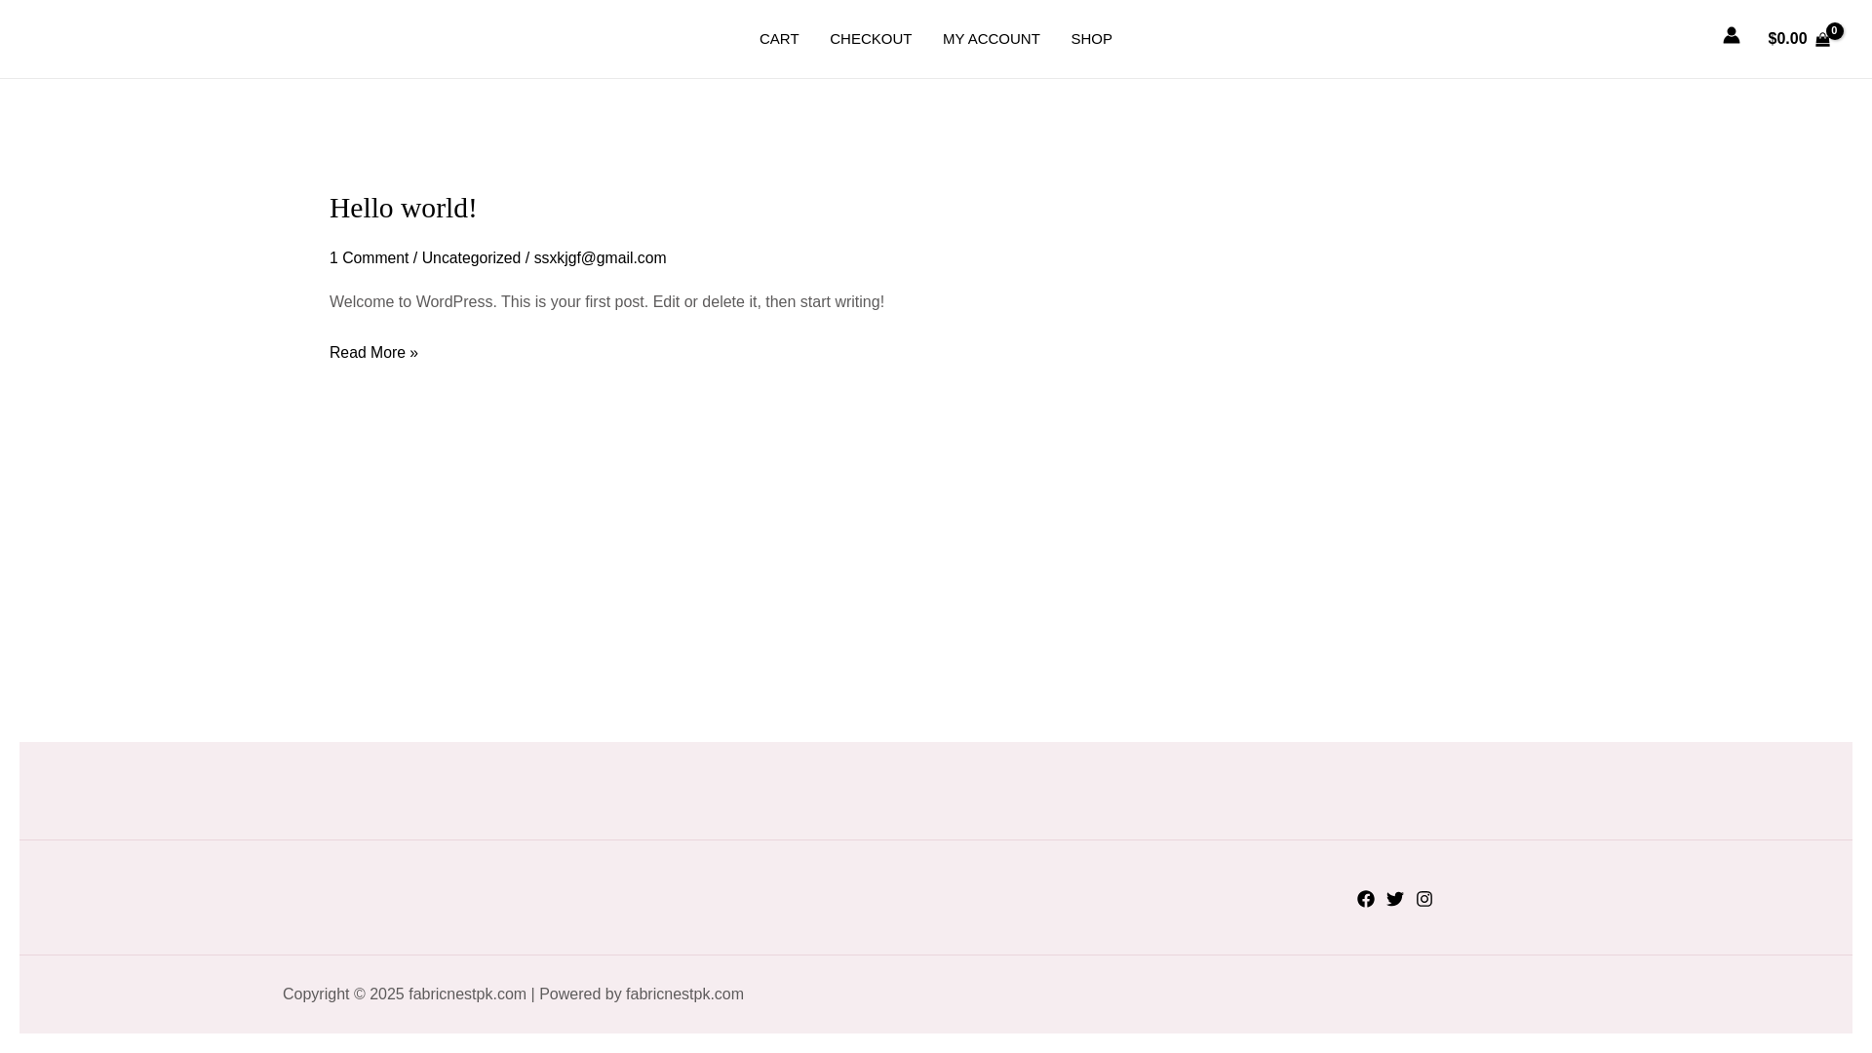Viewport: 1872px width, 1053px height.
Task: Open the Shop menu item
Action: [x=1091, y=39]
